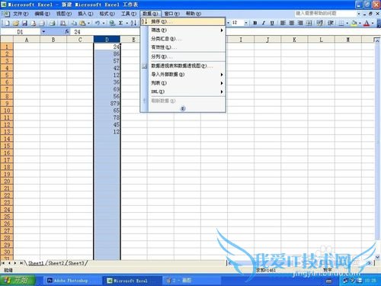Apply borders with the Borders icon
Screen dimensions: 381x286
click(341, 23)
